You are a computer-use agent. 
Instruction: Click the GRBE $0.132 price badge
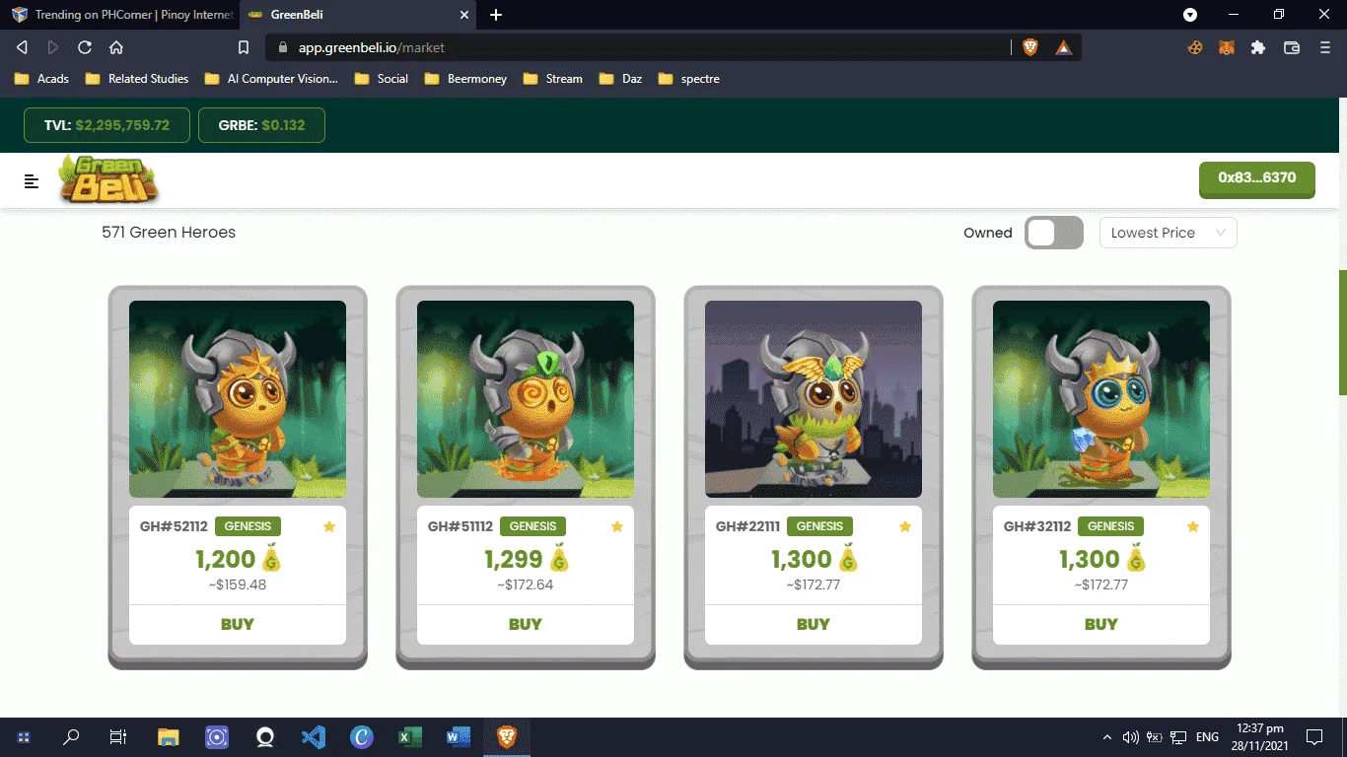pyautogui.click(x=261, y=125)
